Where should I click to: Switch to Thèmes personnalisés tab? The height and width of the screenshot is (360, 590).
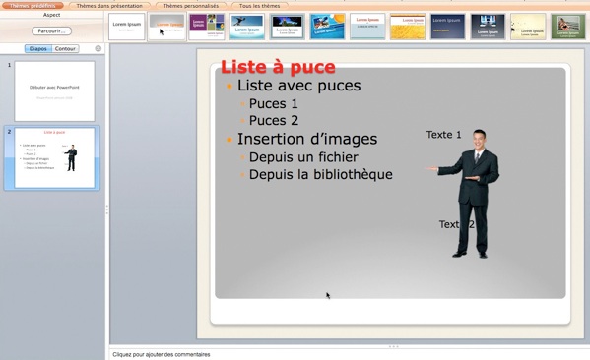191,6
